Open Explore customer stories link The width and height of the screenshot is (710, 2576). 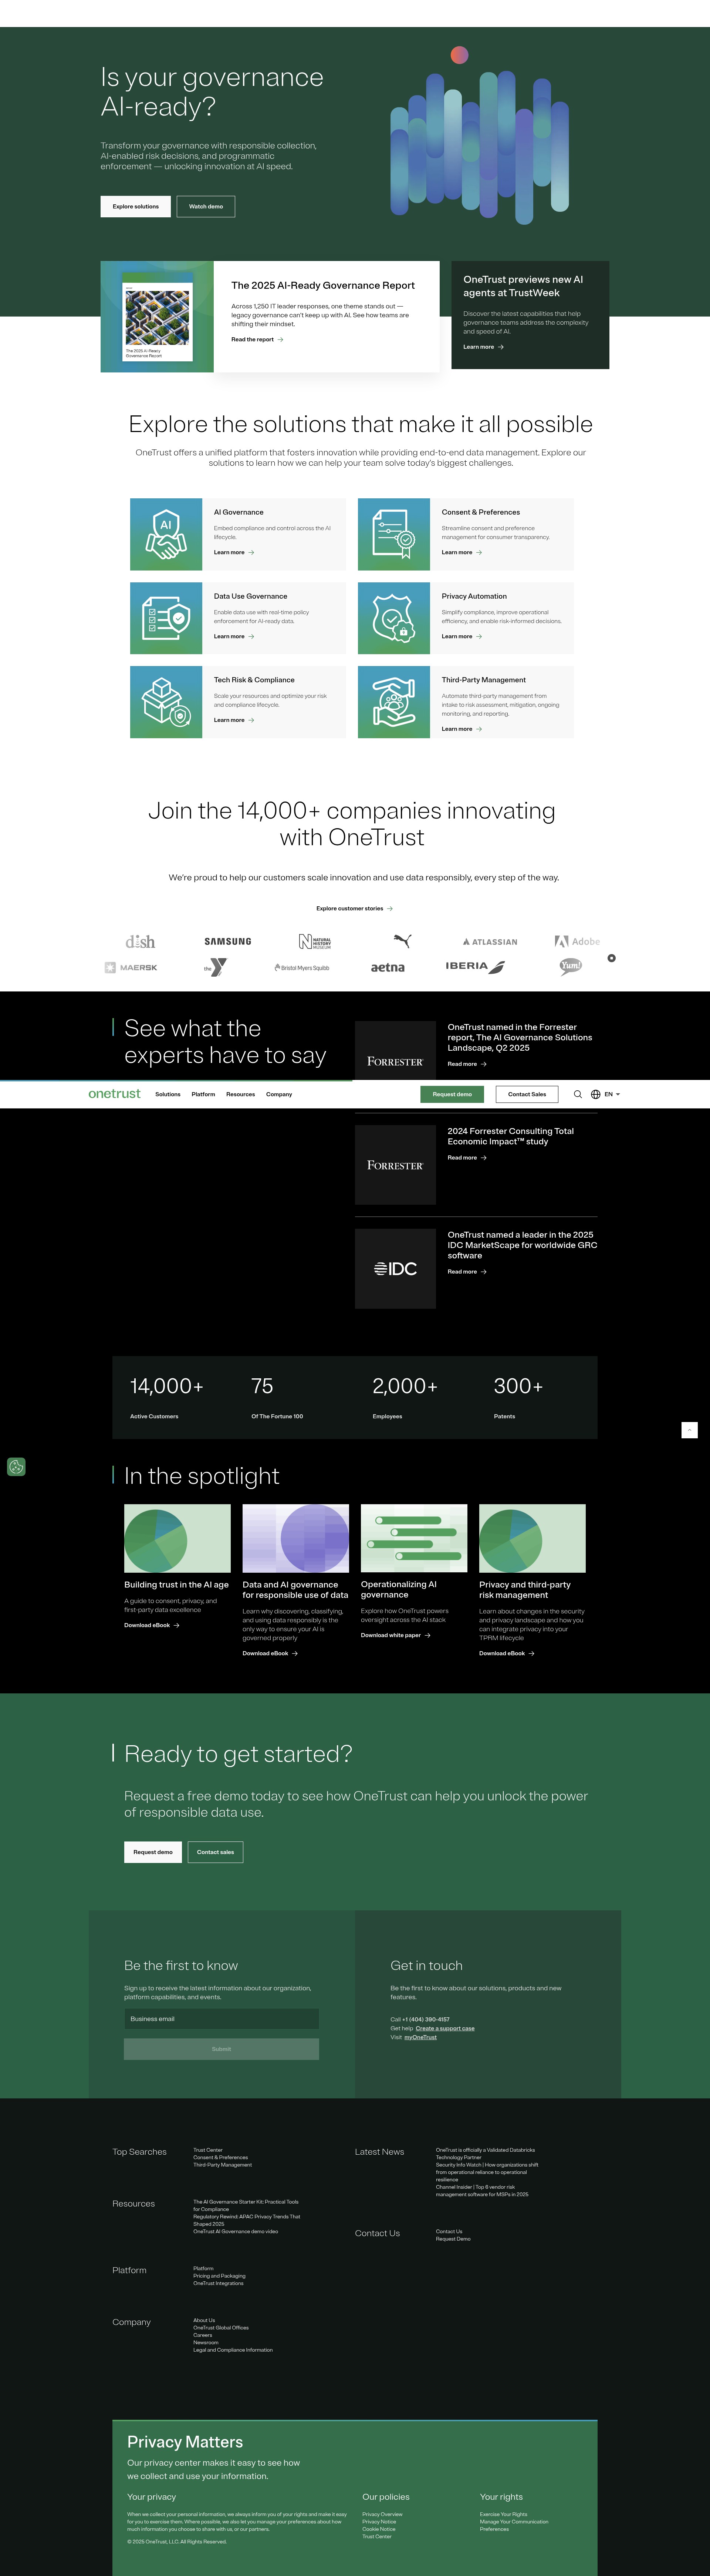[x=355, y=908]
